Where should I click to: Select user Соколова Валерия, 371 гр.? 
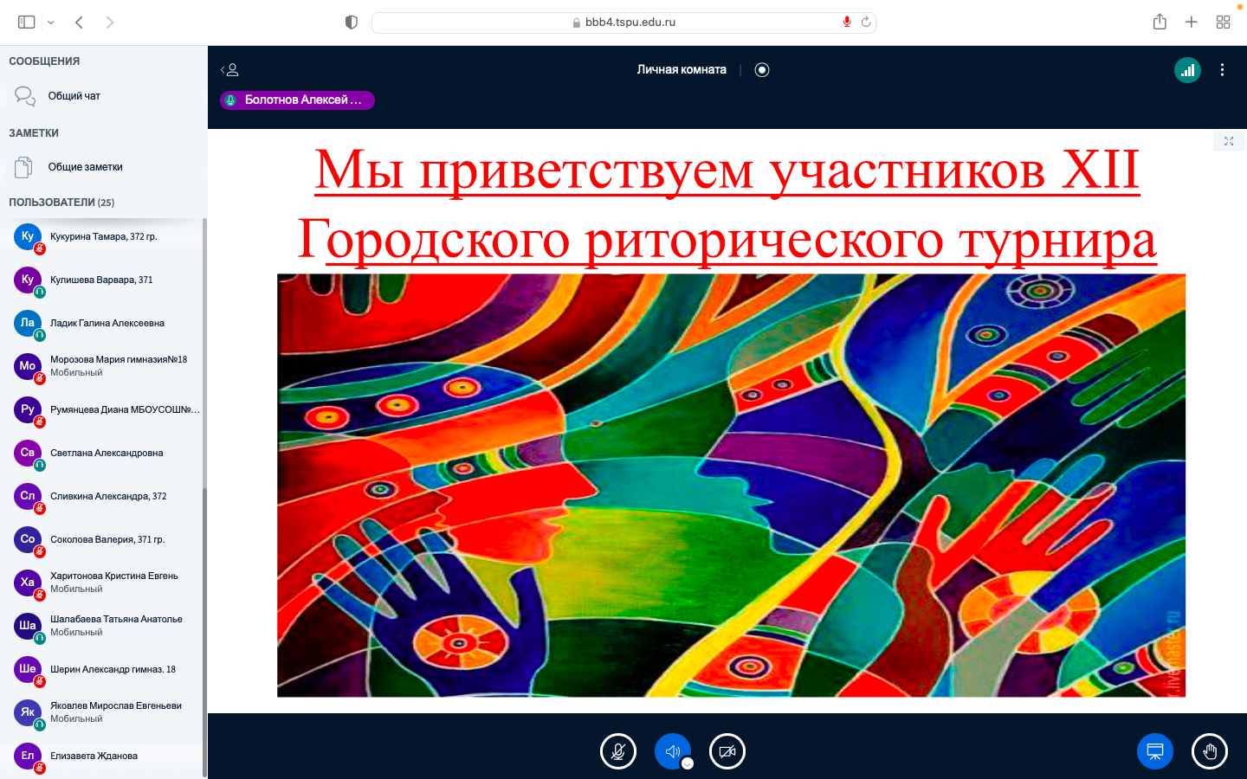102,539
